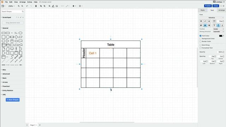Click the Underline formatting button
226x127 pixels.
coord(209,21)
